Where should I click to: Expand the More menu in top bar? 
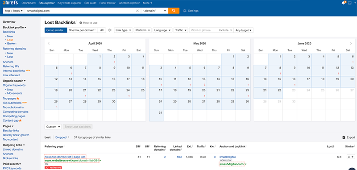coord(148,3)
